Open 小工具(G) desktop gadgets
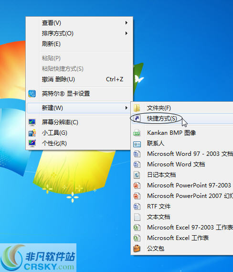 click(79, 133)
